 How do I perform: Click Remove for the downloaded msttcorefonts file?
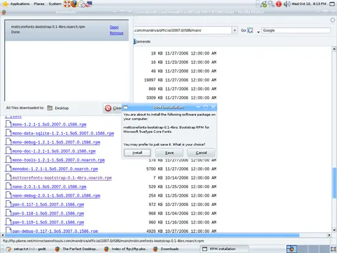click(x=116, y=33)
